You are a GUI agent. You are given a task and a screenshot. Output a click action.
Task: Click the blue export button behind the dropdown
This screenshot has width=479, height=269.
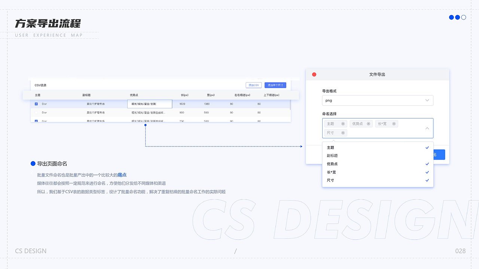[x=439, y=155]
